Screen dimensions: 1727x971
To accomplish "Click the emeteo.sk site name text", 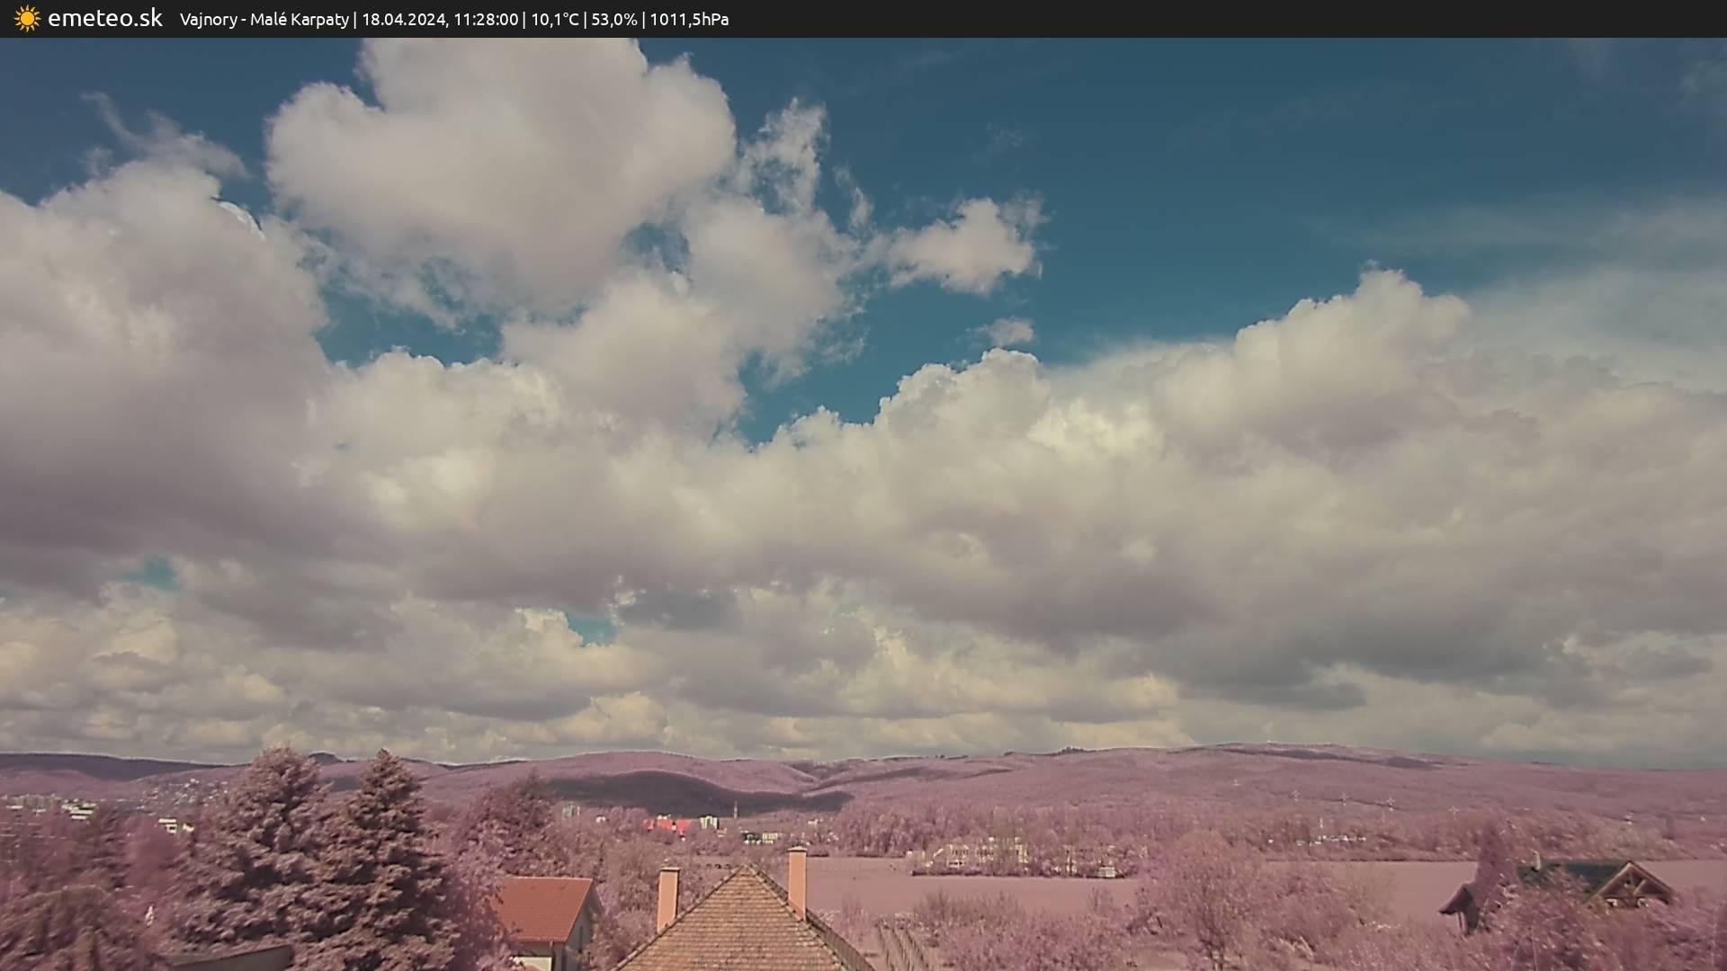I will (x=105, y=18).
